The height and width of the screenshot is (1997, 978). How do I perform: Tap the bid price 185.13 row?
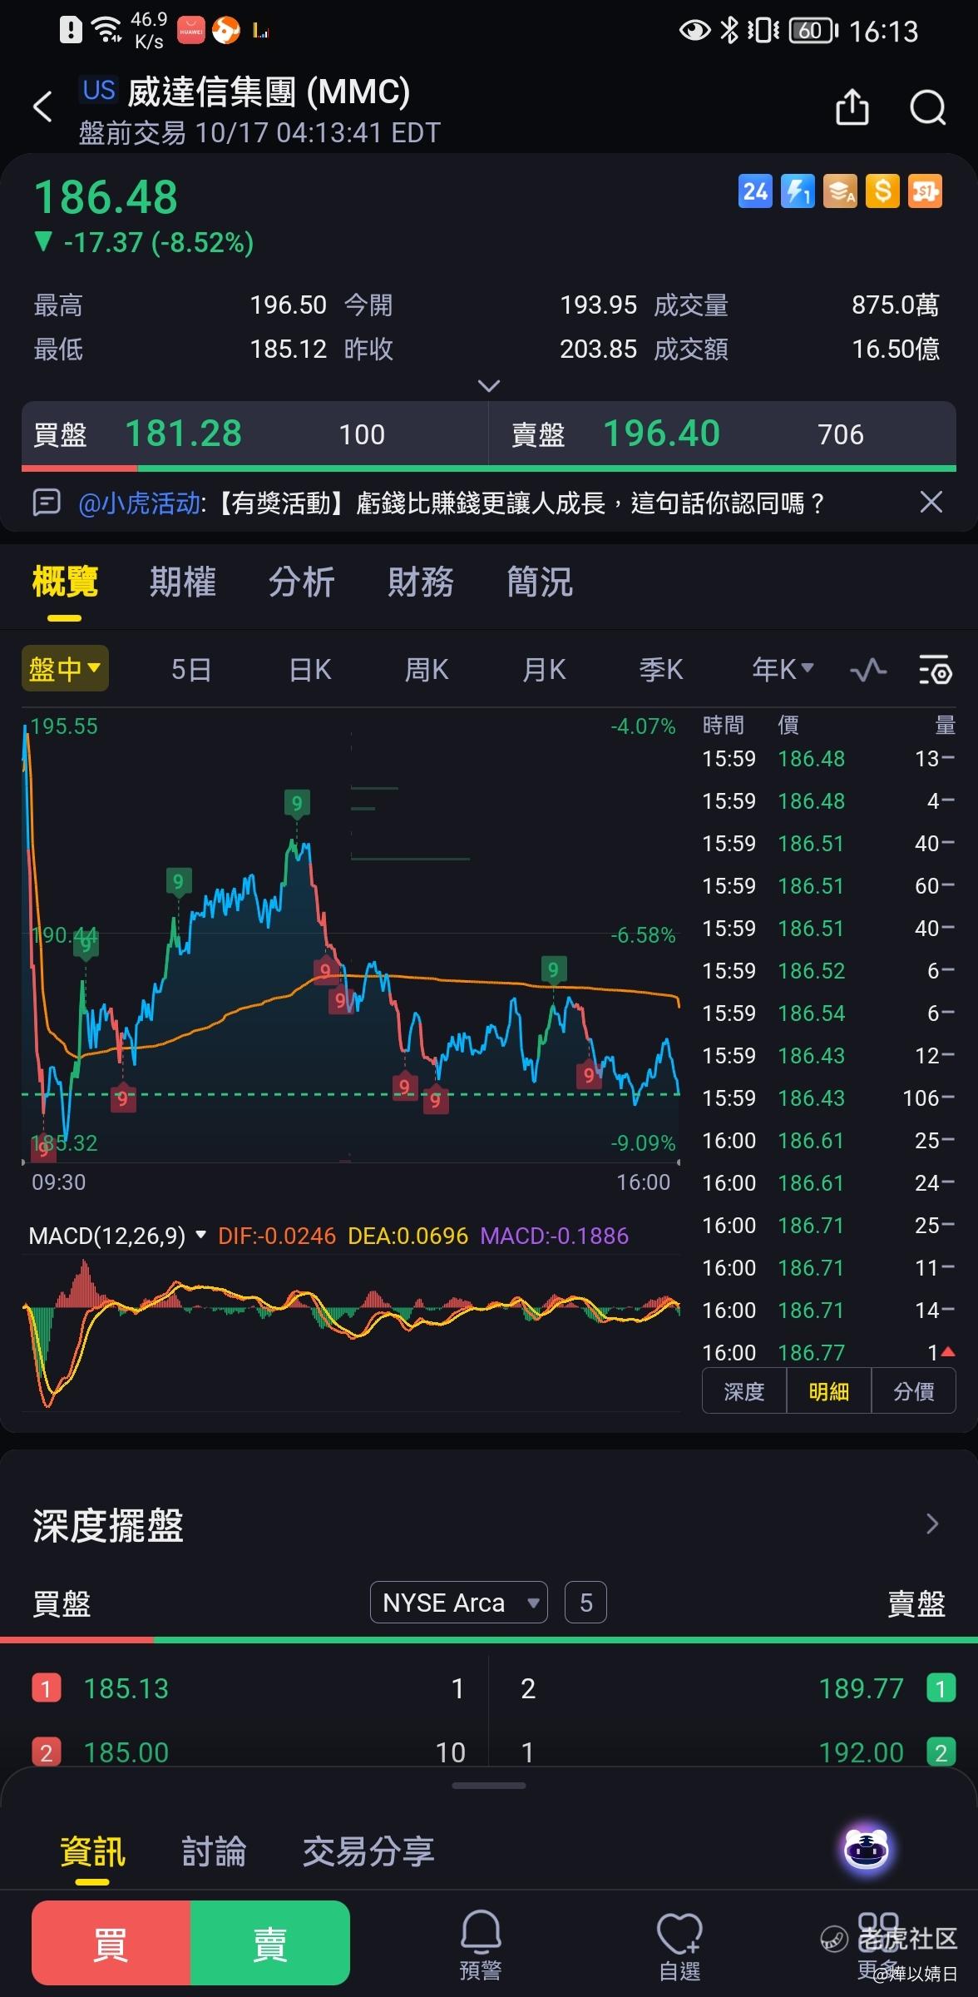[248, 1688]
